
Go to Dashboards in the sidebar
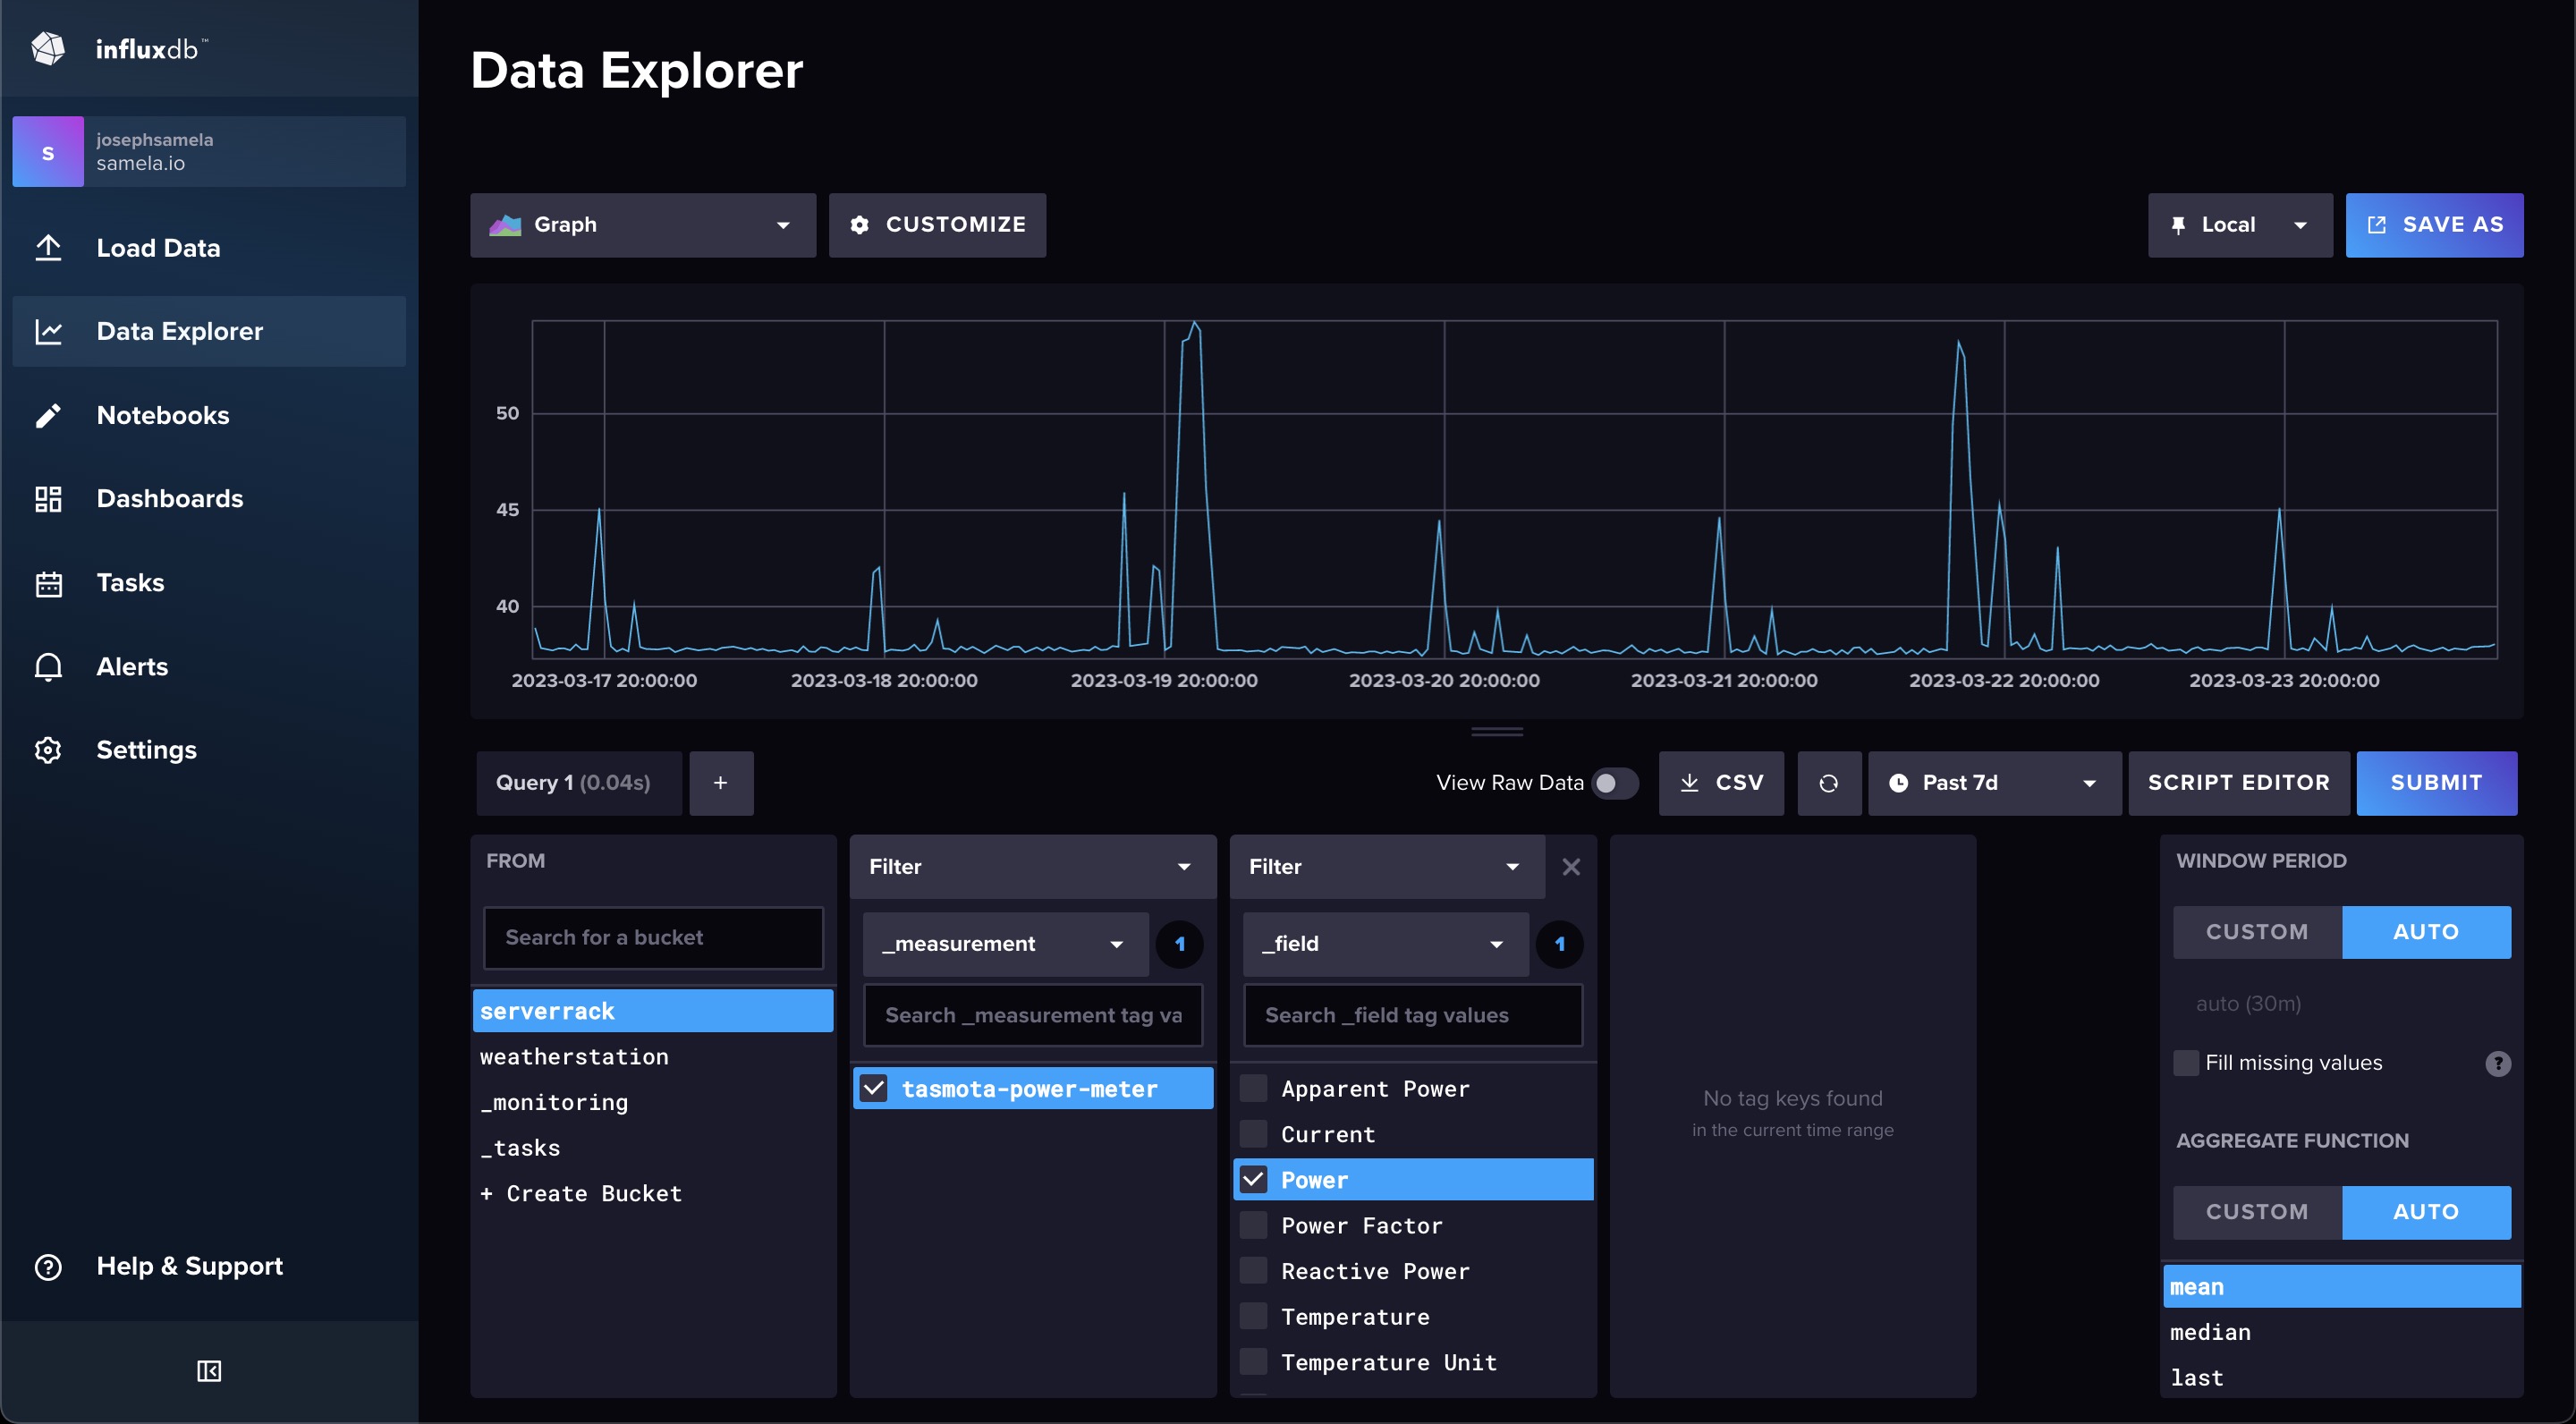click(169, 498)
